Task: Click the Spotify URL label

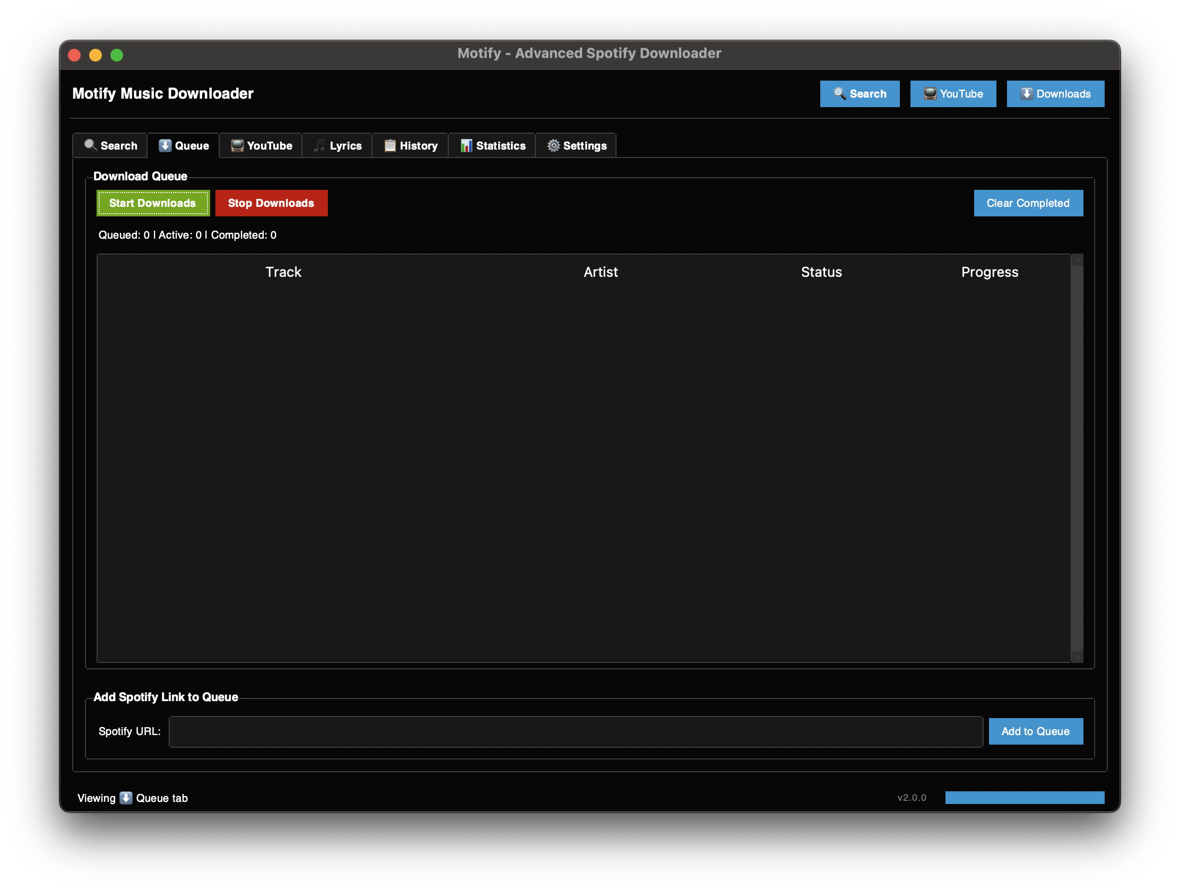Action: 129,731
